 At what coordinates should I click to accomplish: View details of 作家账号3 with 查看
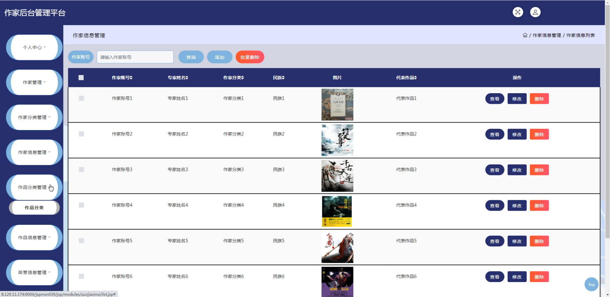coord(495,170)
